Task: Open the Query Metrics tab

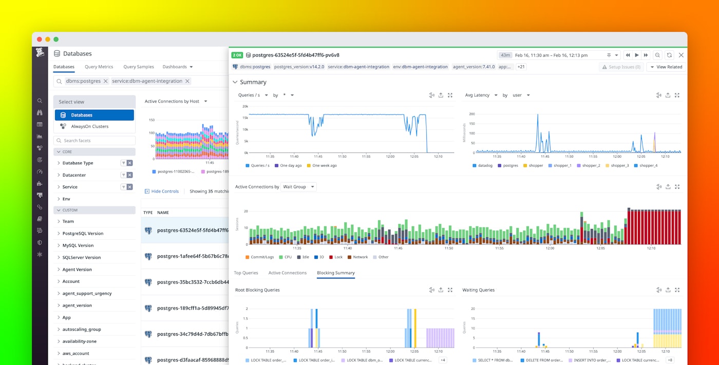Action: pos(99,67)
